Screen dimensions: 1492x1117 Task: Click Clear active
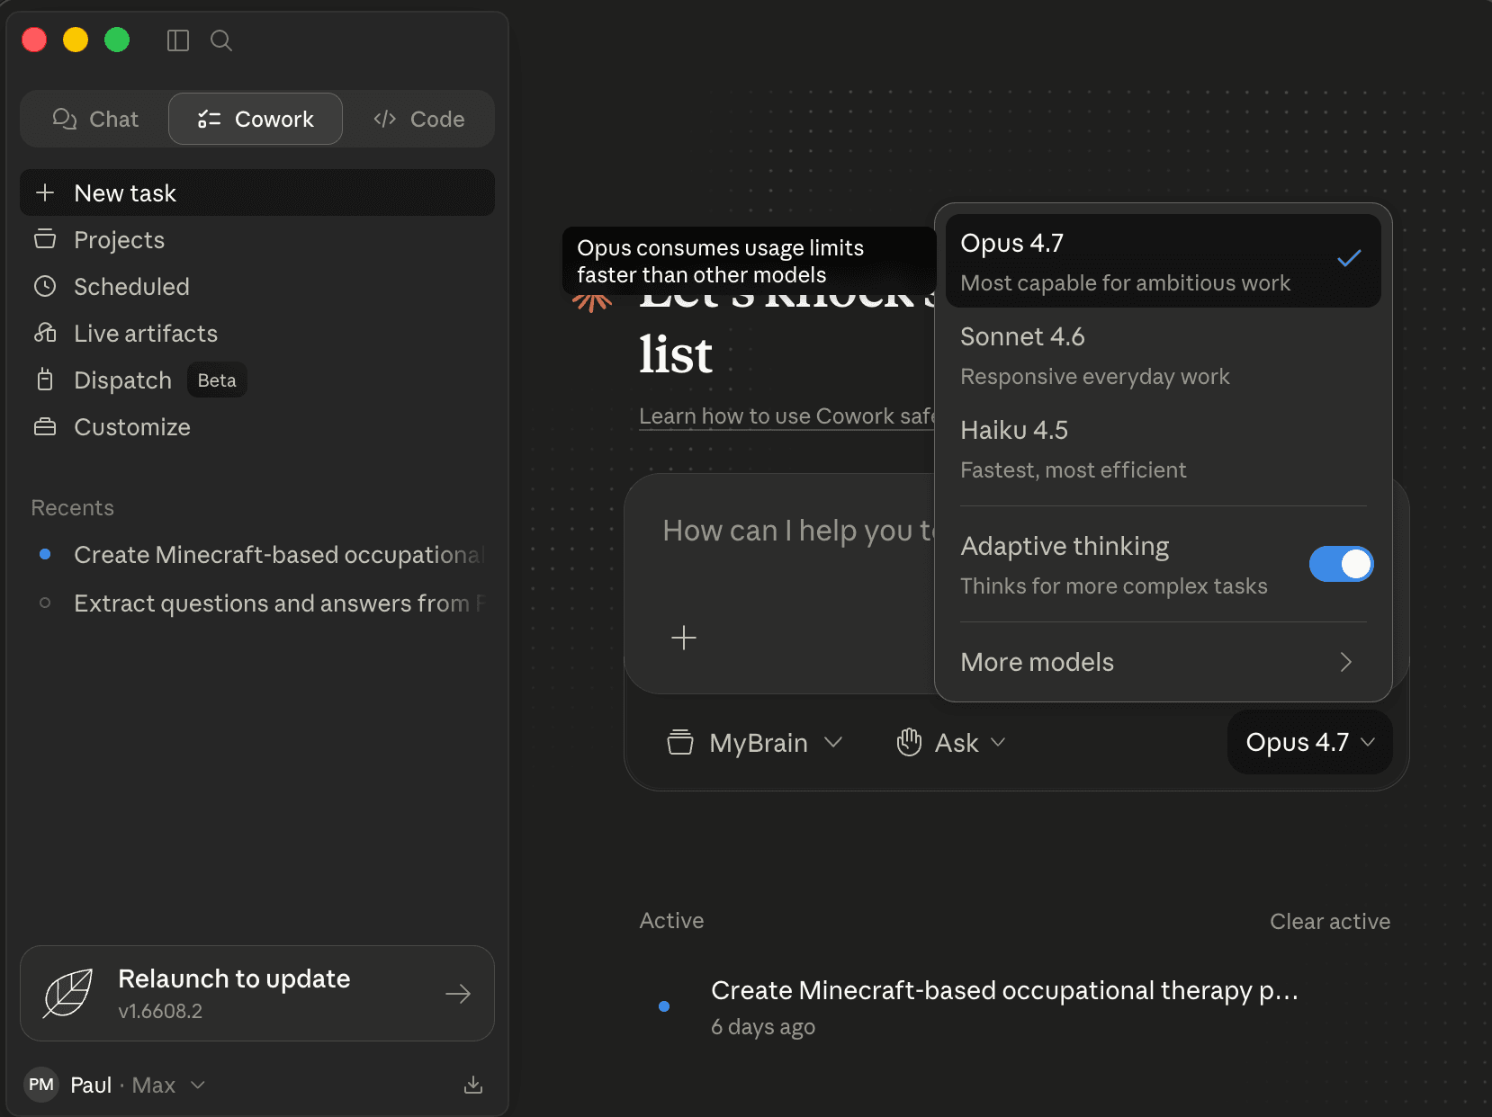(x=1330, y=921)
